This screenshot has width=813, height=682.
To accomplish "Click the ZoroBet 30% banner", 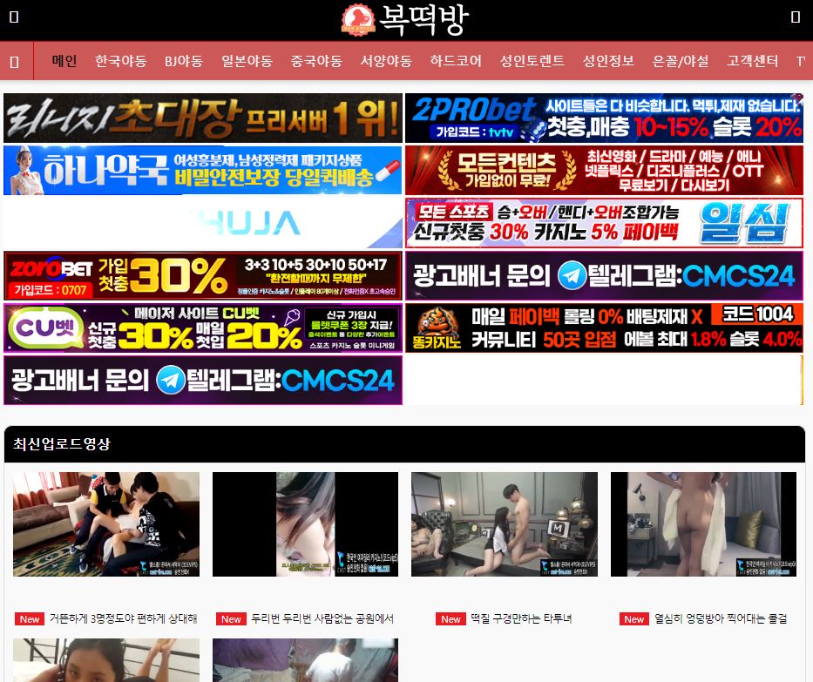I will [203, 276].
